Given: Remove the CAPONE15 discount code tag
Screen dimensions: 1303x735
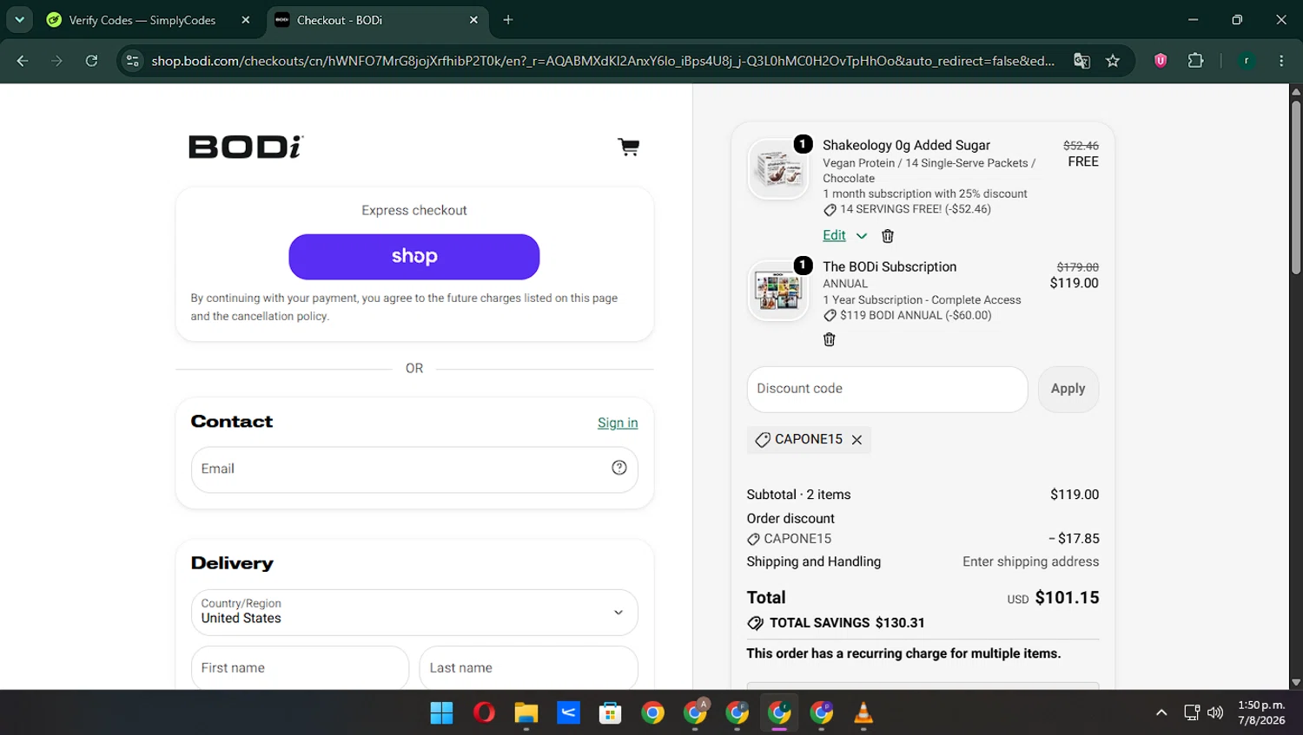Looking at the screenshot, I should click(857, 440).
